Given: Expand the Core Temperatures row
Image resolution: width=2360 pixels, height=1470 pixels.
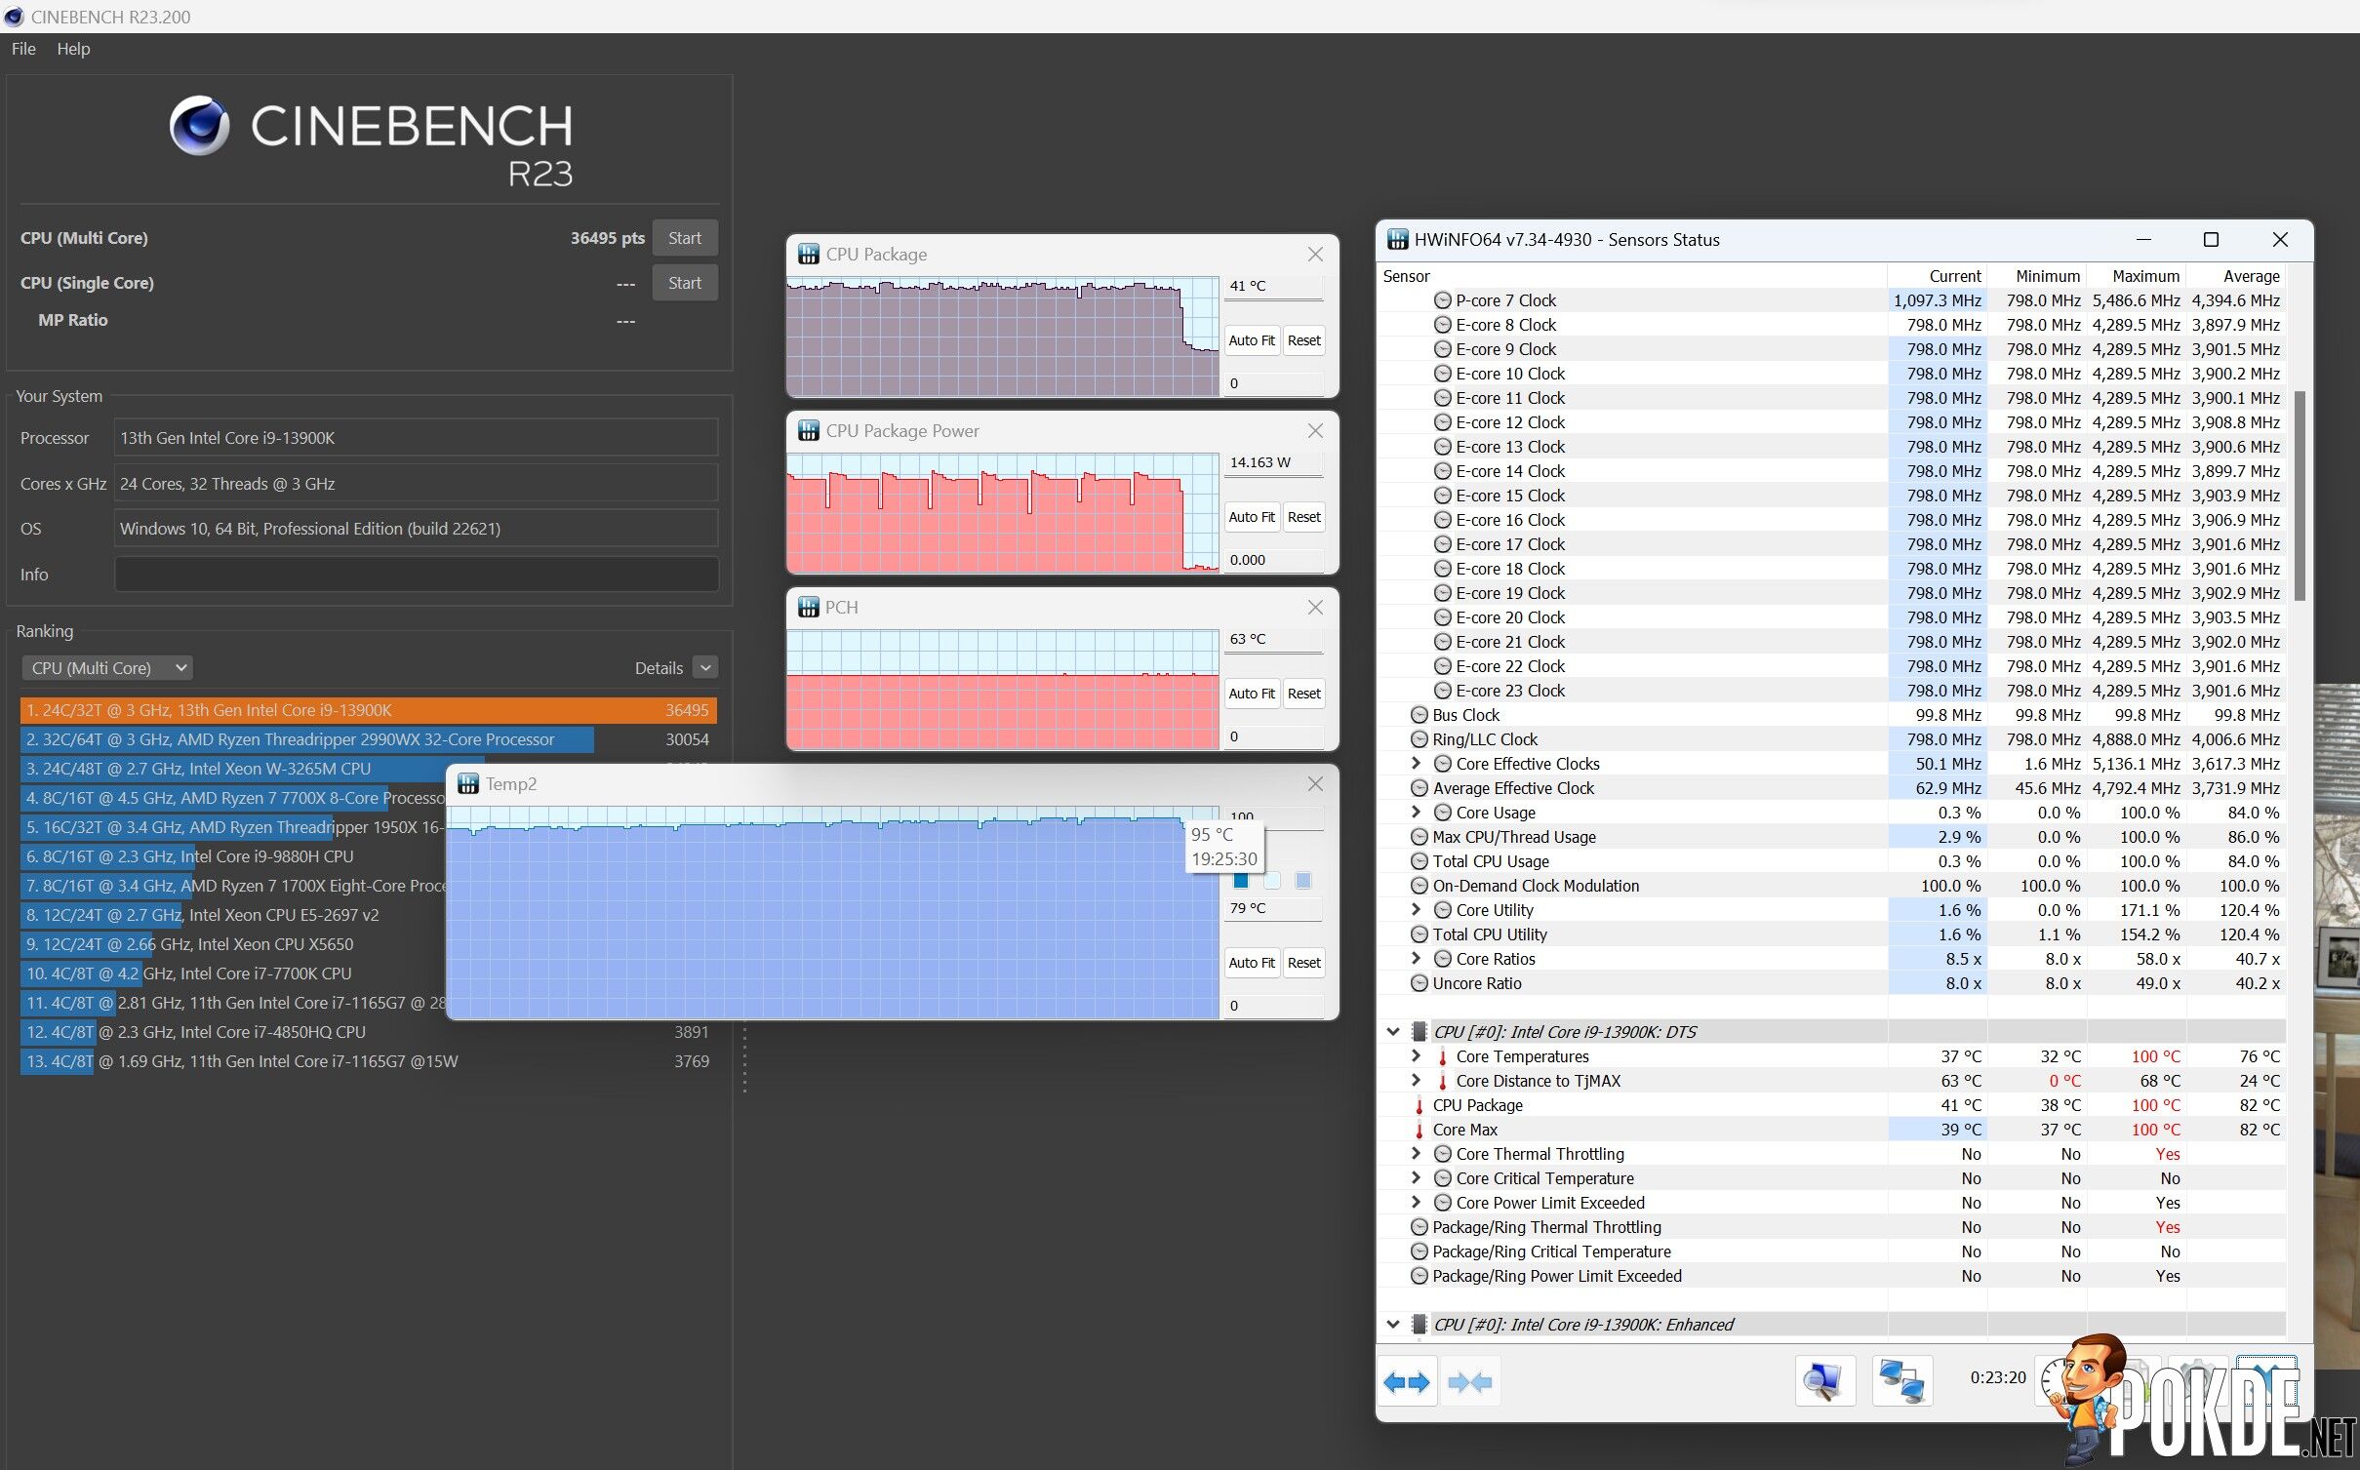Looking at the screenshot, I should pos(1416,1056).
